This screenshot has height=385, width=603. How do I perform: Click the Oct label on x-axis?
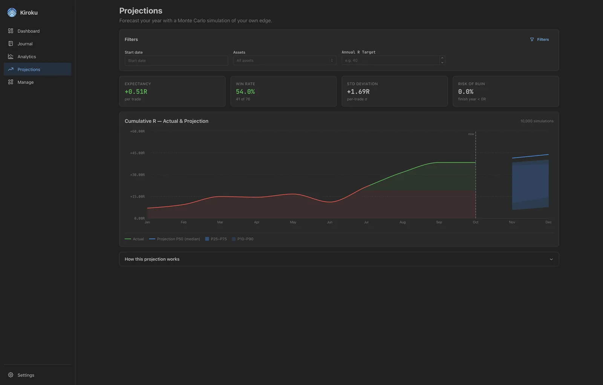point(476,222)
